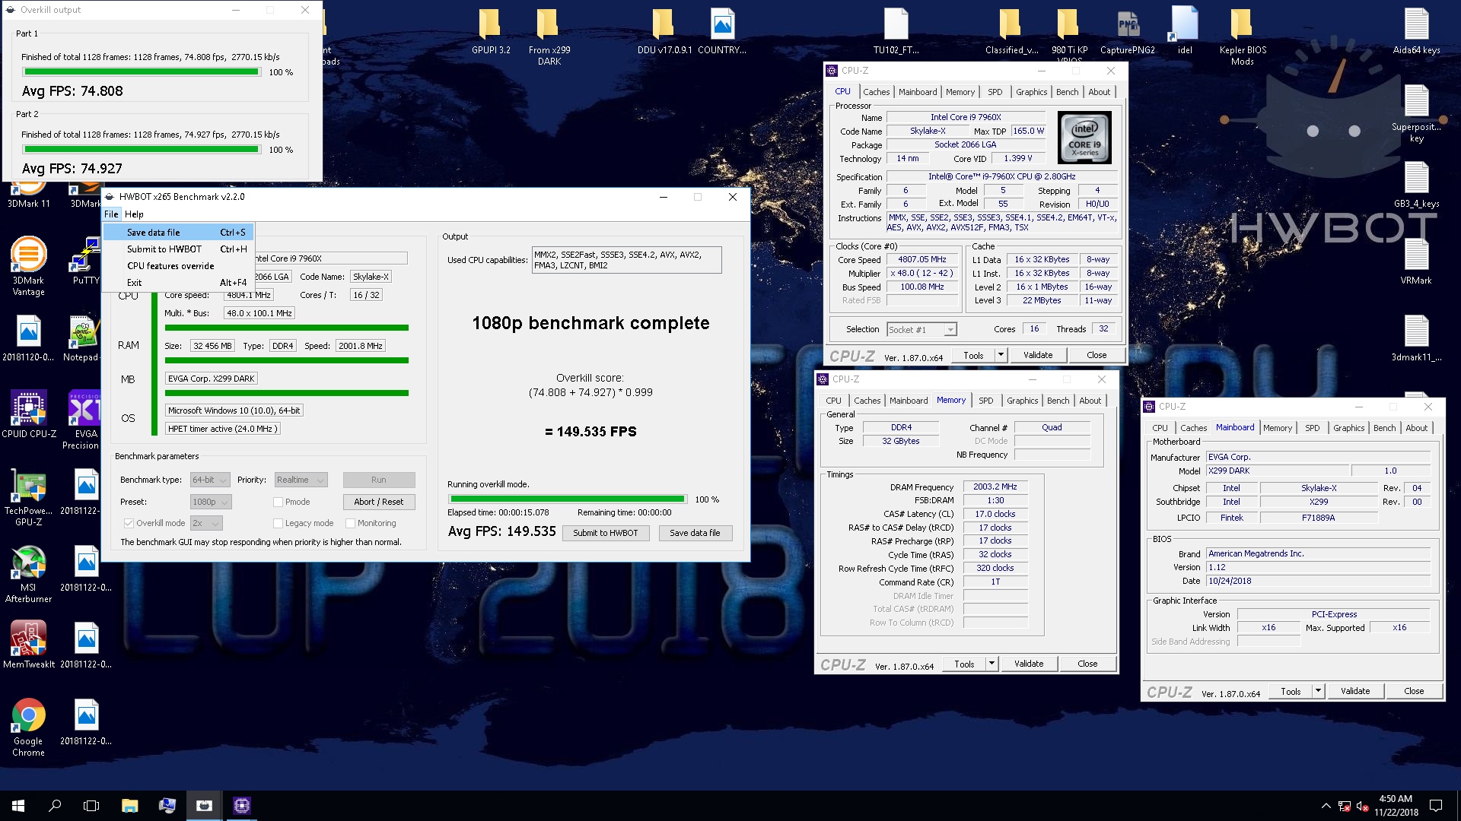1461x821 pixels.
Task: Open the Help menu in HWBOT x265
Action: tap(134, 214)
